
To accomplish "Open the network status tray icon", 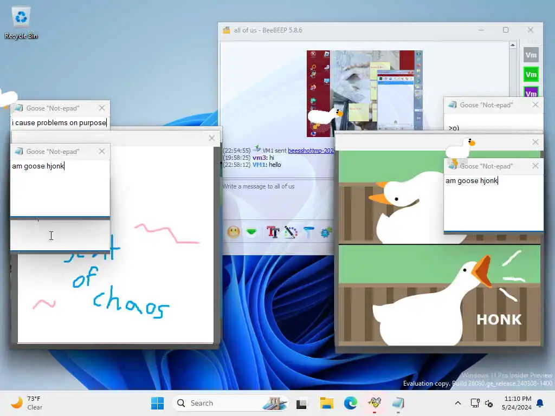I will (x=475, y=403).
